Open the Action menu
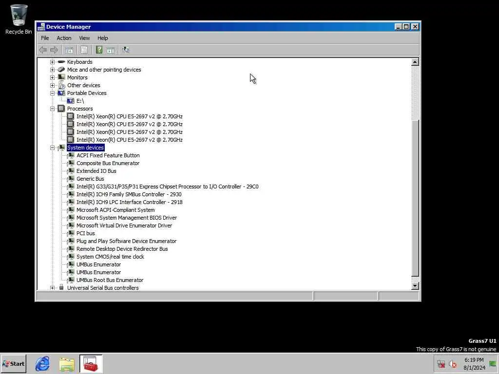This screenshot has height=374, width=499. [x=64, y=38]
